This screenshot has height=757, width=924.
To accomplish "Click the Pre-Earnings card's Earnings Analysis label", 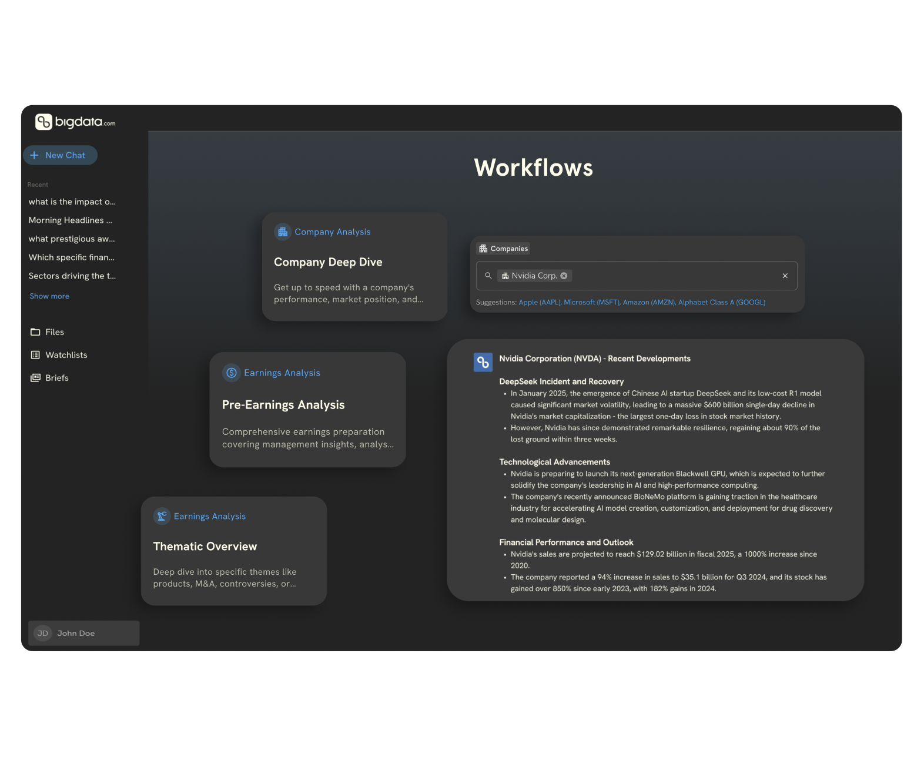I will [282, 373].
